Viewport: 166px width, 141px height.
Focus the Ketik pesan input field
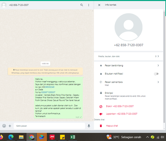coord(49,126)
